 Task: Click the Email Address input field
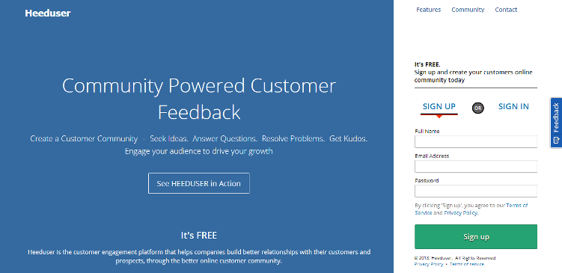point(476,166)
